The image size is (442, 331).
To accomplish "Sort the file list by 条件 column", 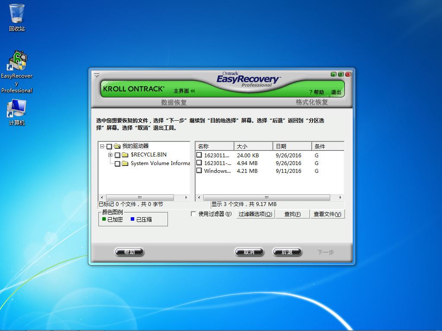I will (x=328, y=147).
